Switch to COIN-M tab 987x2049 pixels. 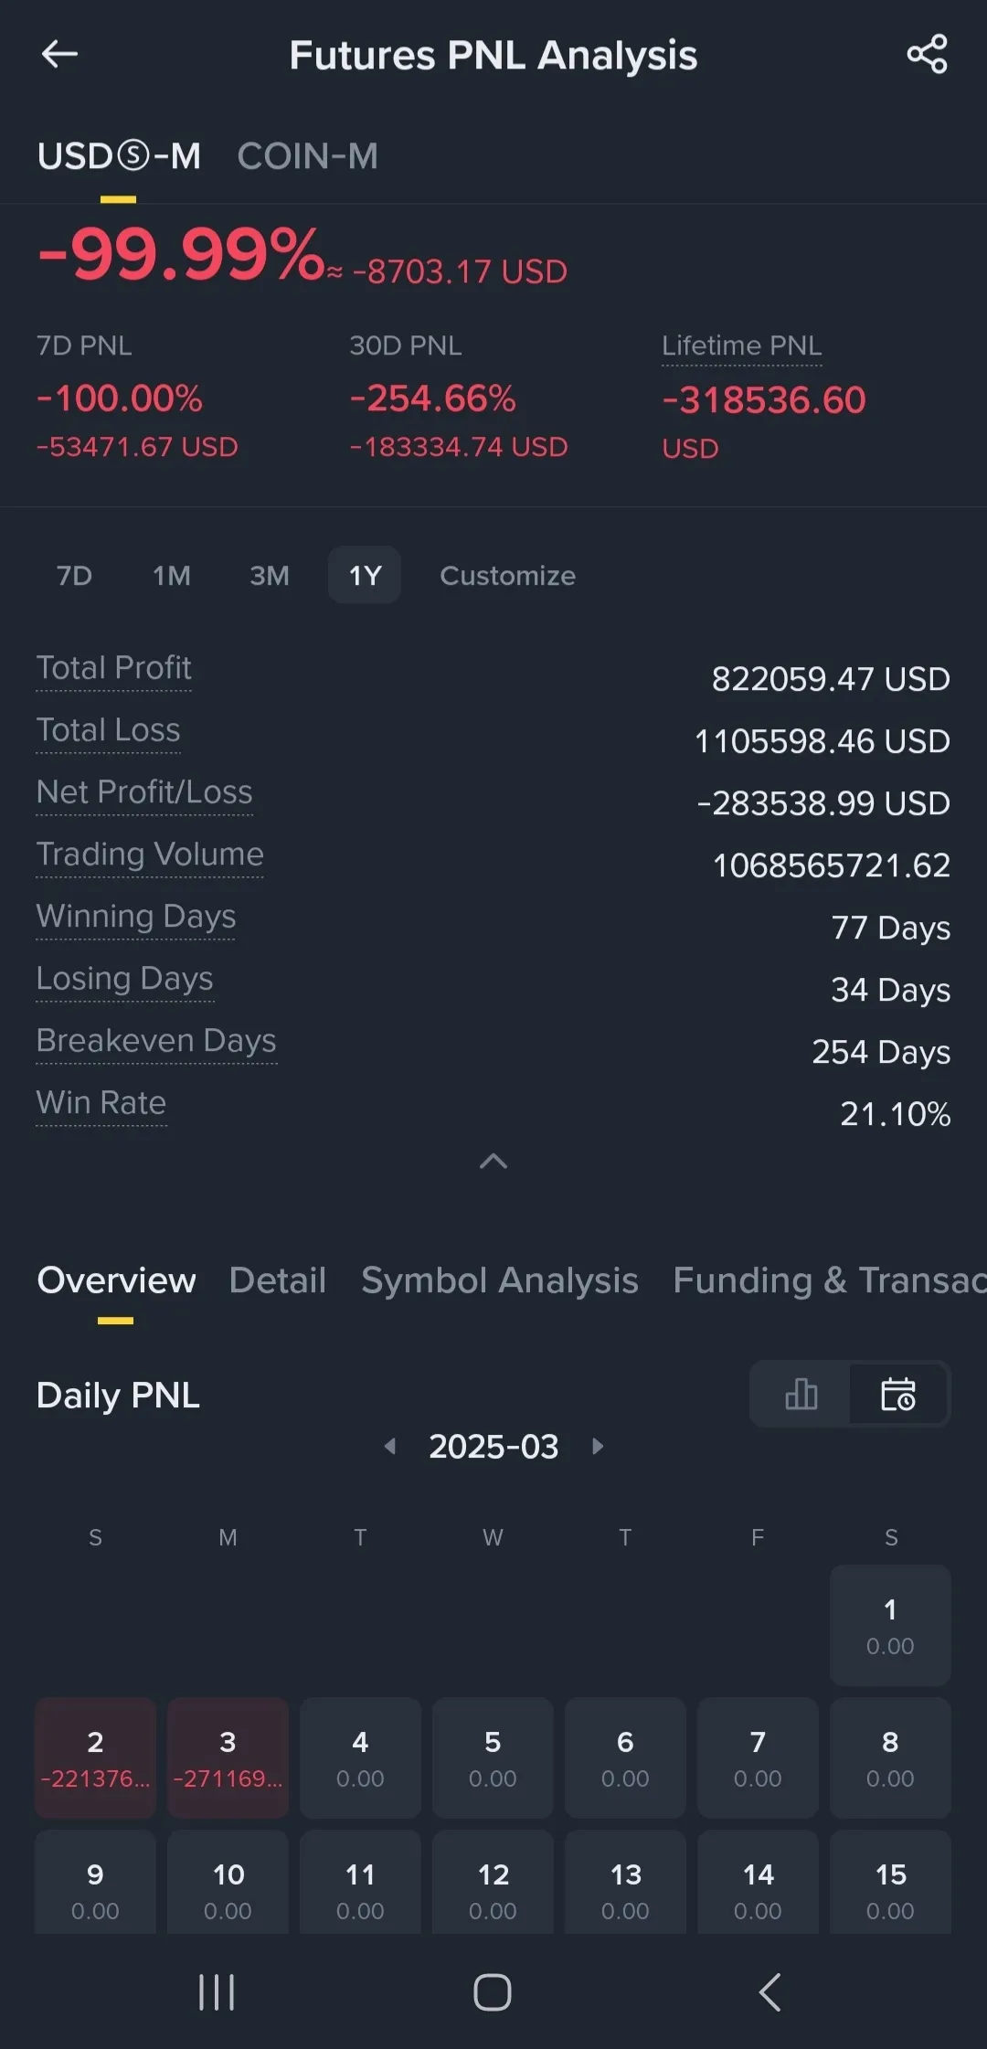[x=307, y=156]
